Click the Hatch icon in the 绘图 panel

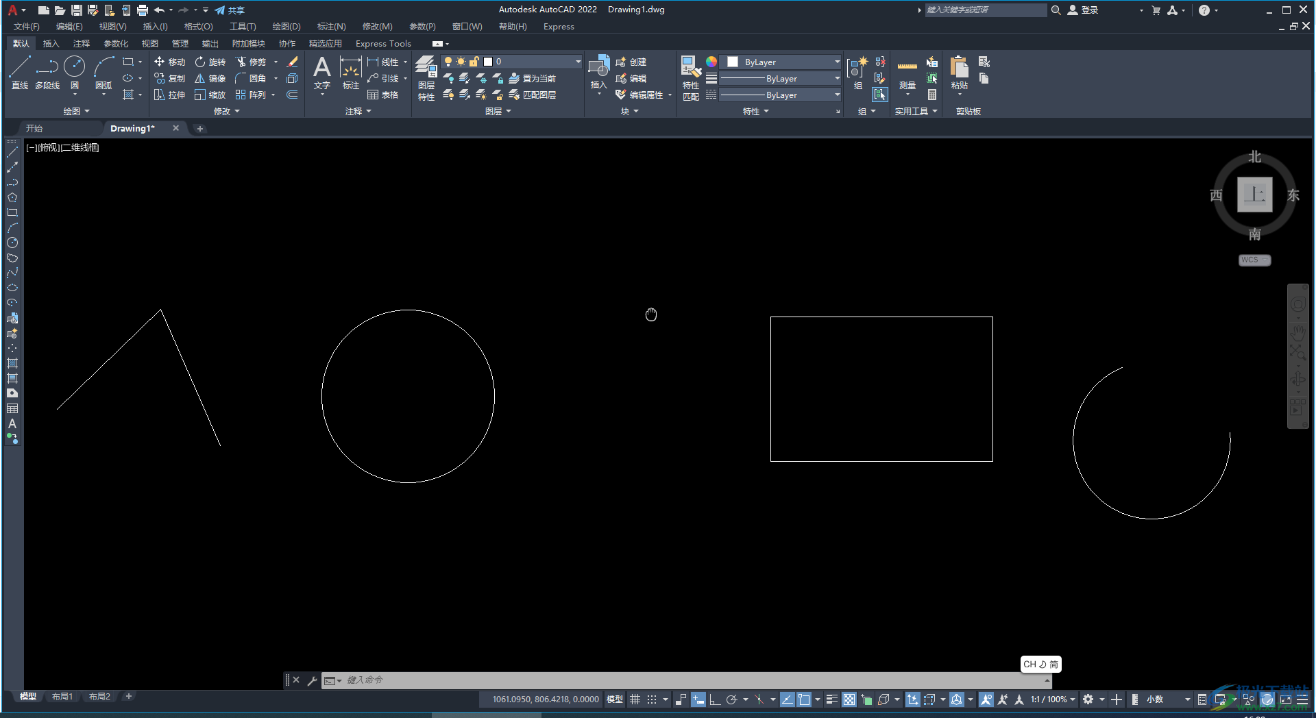coord(128,95)
